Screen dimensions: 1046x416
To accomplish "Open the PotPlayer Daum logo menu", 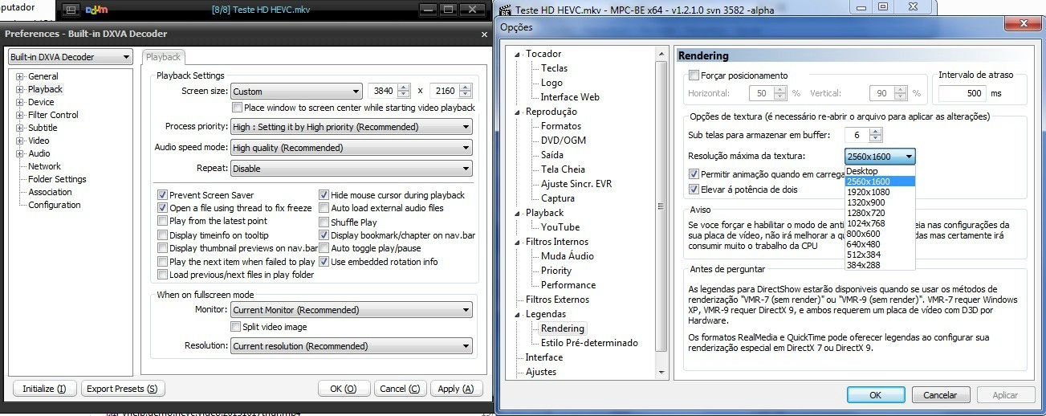I will click(96, 10).
